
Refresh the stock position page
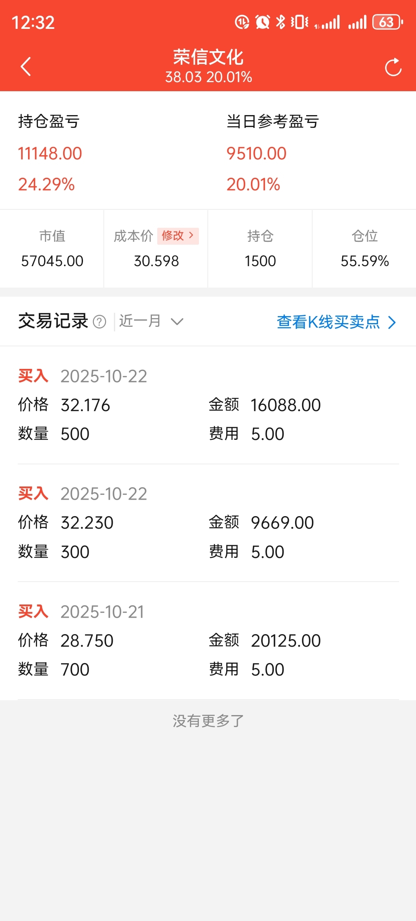(x=393, y=67)
